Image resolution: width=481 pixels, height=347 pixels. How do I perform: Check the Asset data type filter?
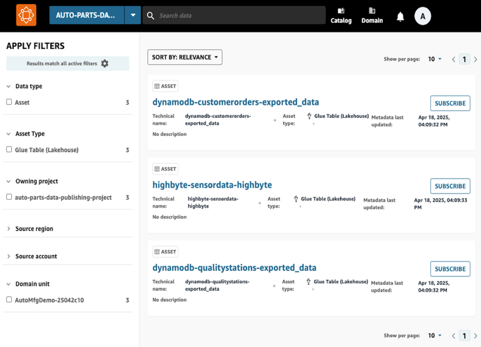[9, 102]
